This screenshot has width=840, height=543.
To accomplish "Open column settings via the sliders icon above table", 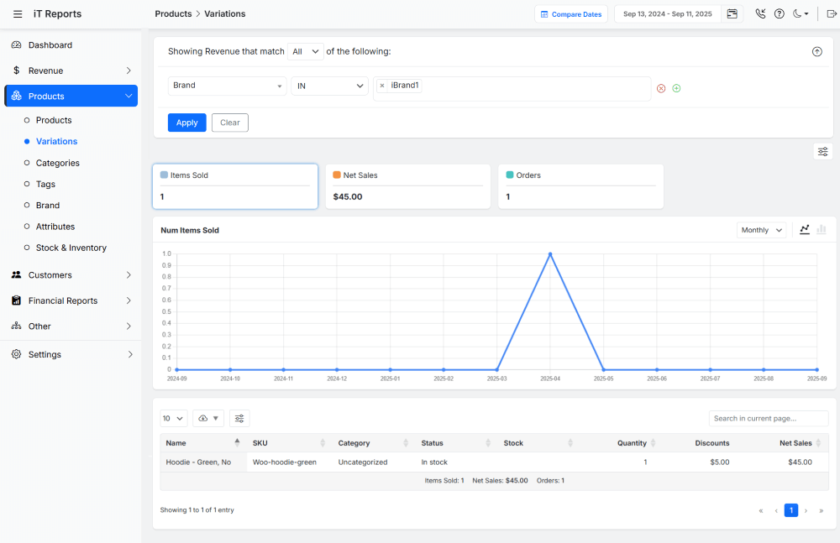I will click(x=239, y=418).
